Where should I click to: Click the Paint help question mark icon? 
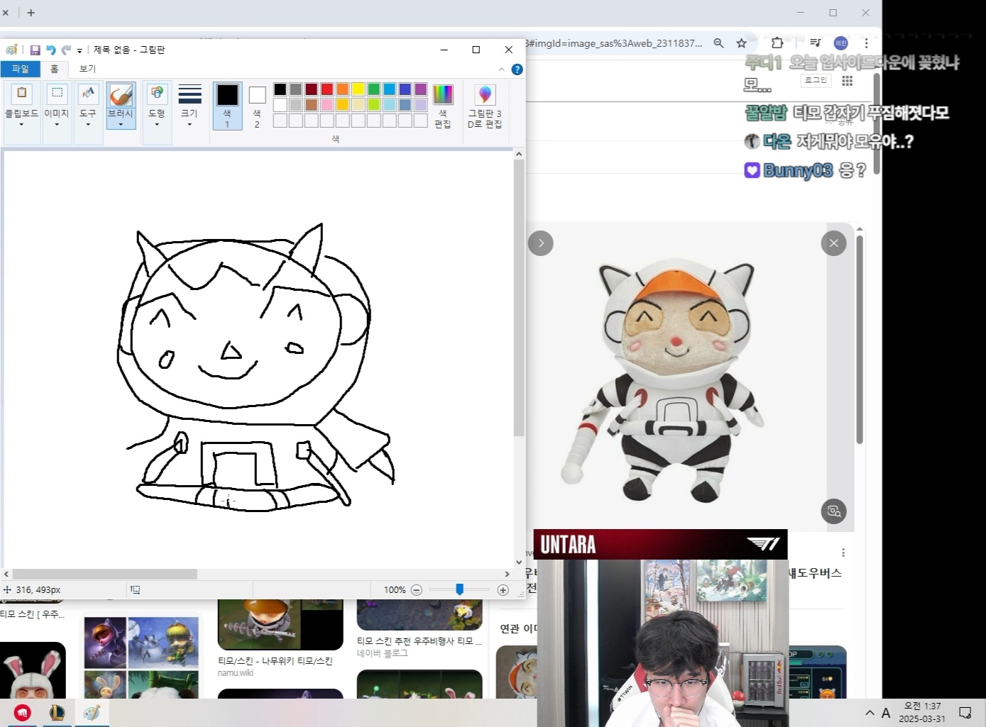coord(517,70)
